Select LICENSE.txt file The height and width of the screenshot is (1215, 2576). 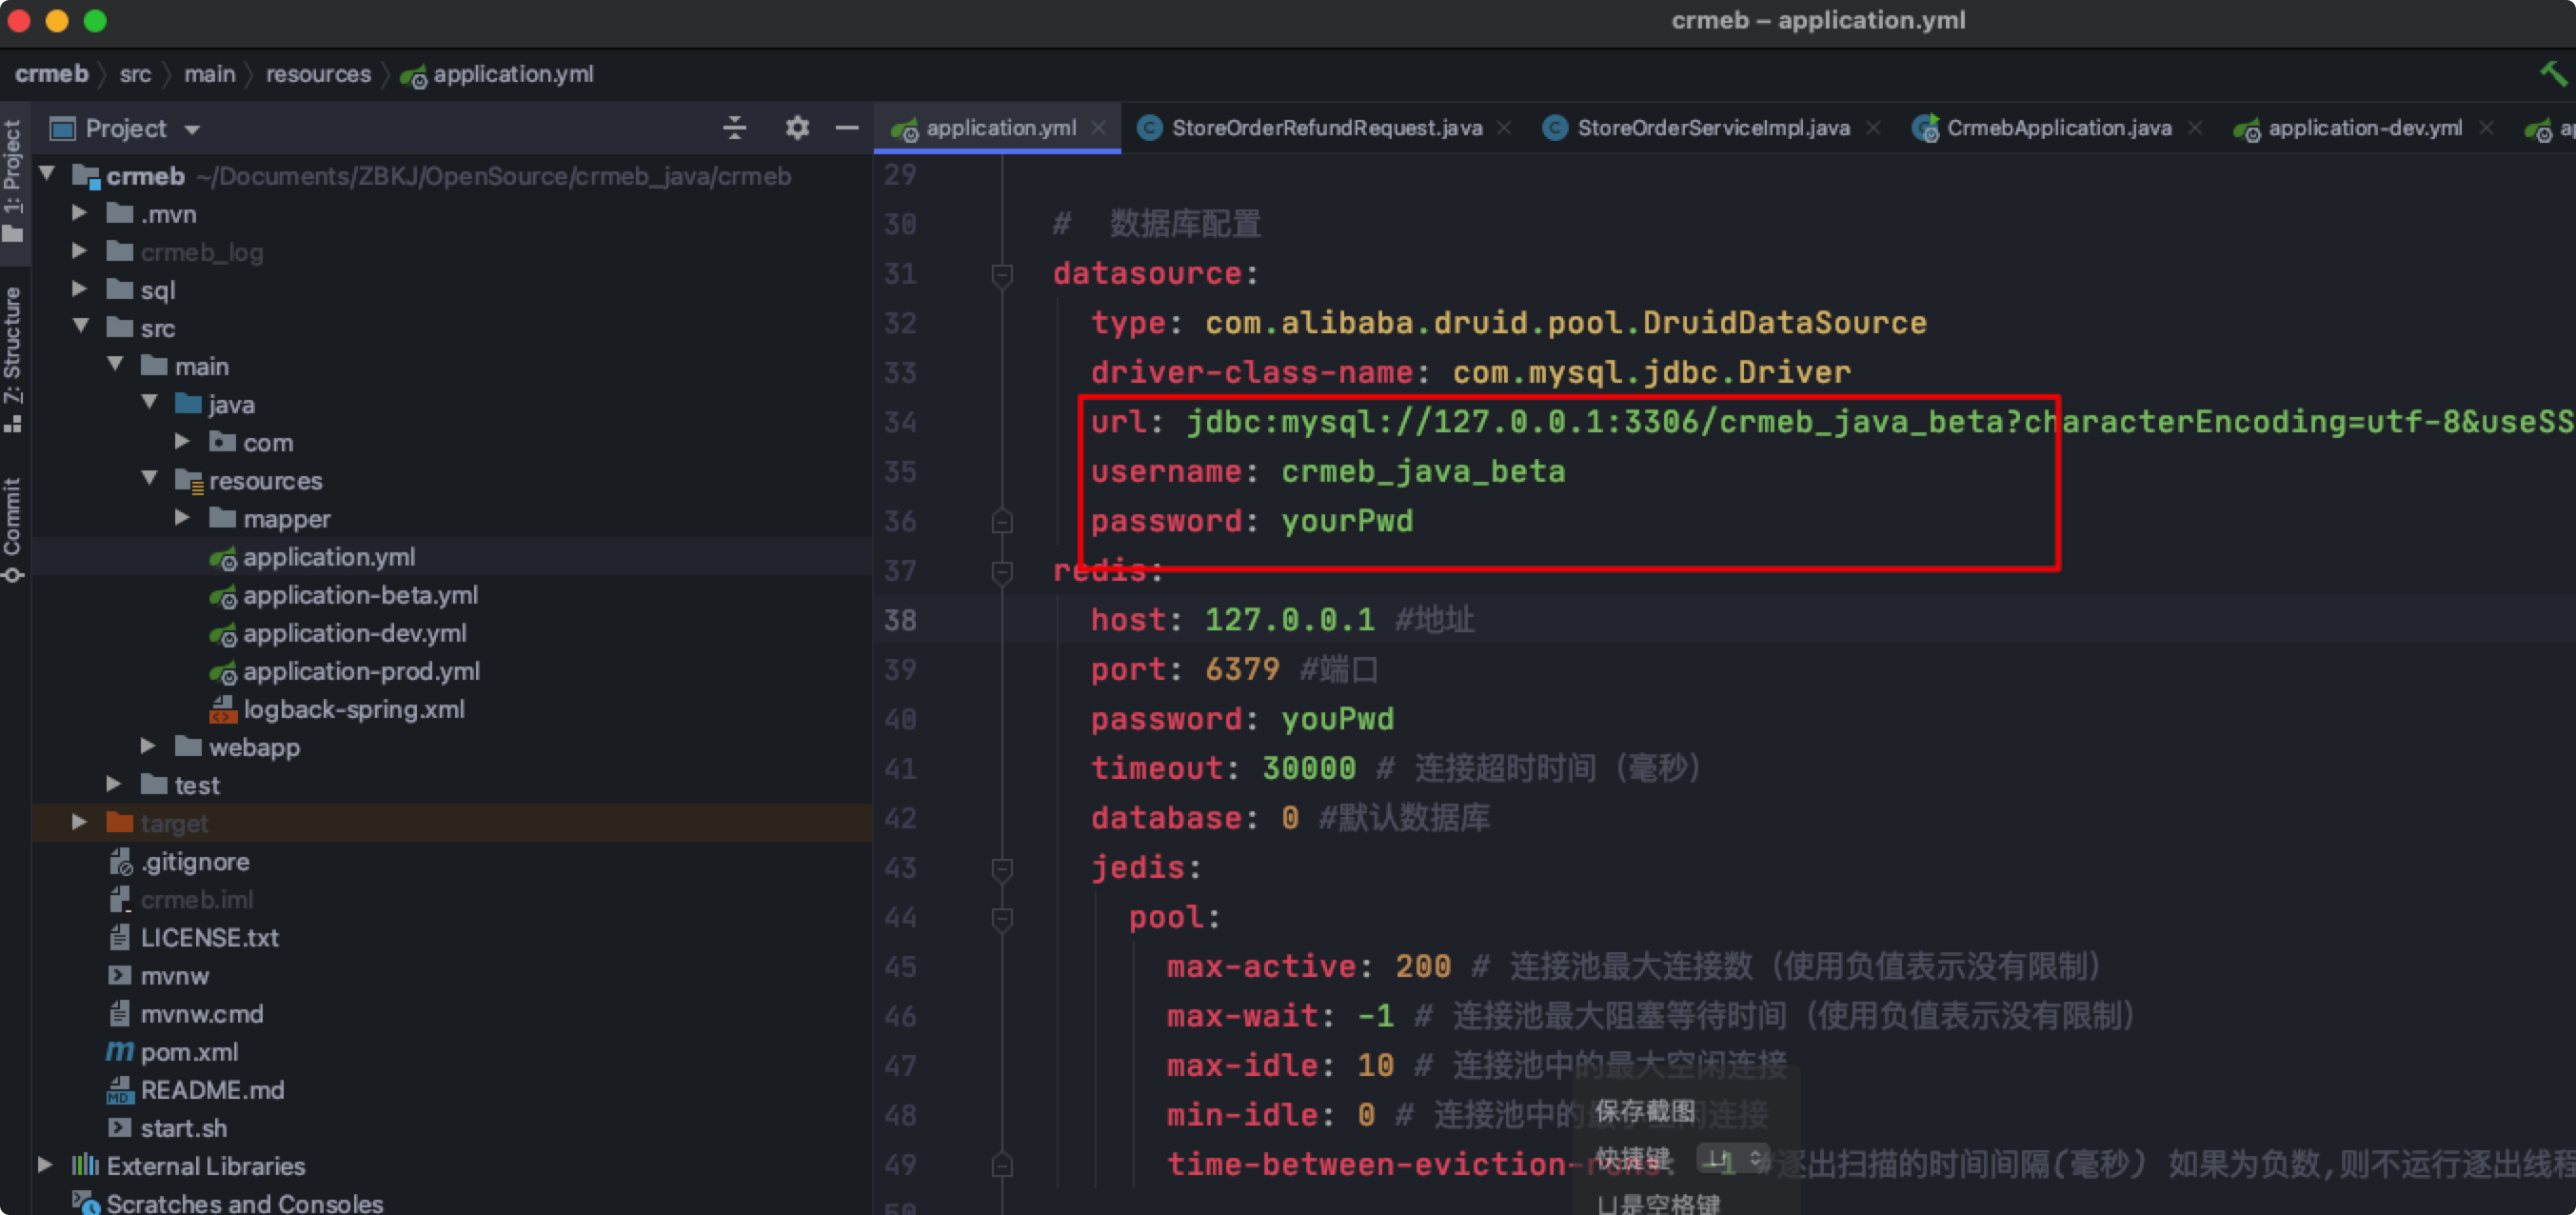[x=209, y=937]
